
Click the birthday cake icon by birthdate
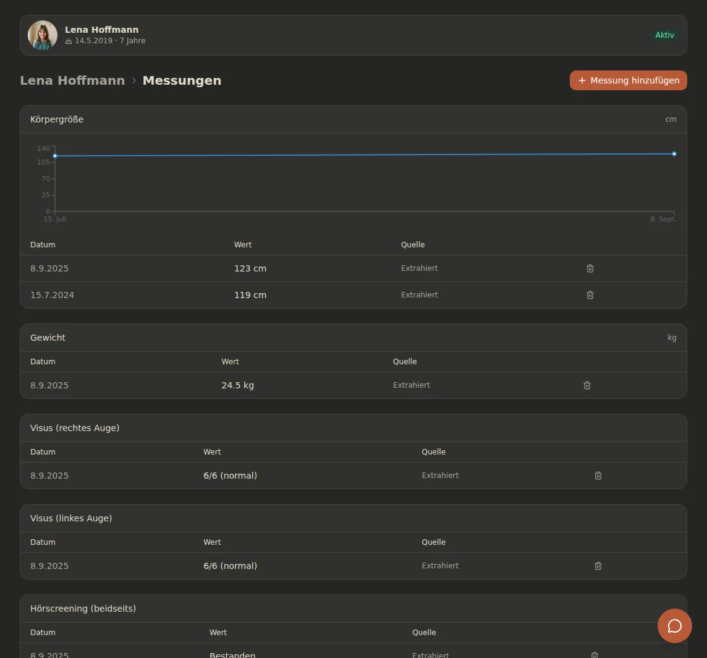click(x=69, y=41)
